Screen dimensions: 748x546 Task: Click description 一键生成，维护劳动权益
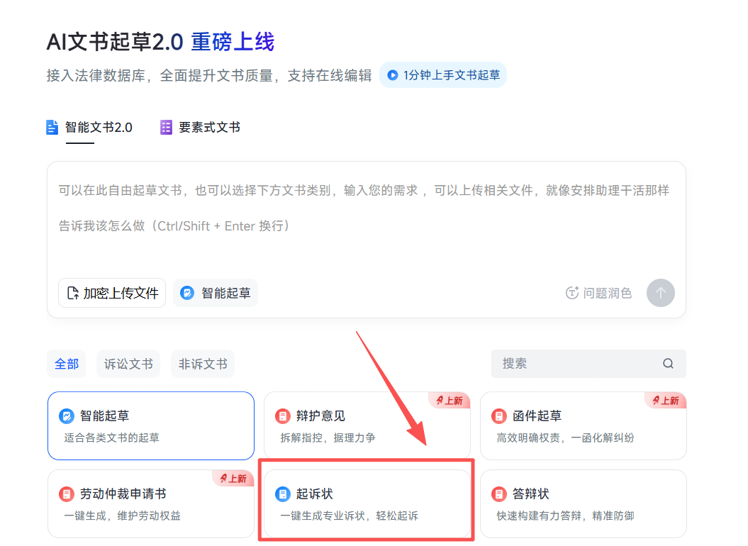(123, 516)
